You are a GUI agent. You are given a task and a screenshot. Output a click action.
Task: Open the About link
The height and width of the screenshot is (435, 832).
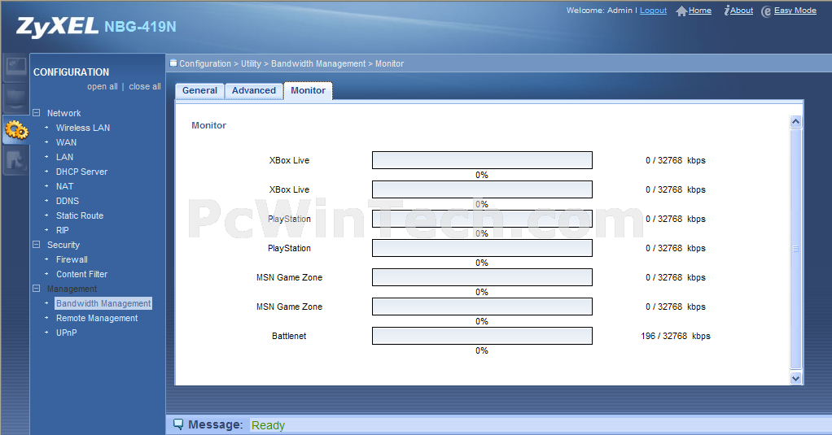pos(742,11)
